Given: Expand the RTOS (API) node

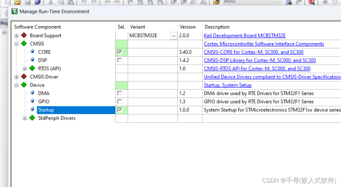Looking at the screenshot, I should pos(25,69).
